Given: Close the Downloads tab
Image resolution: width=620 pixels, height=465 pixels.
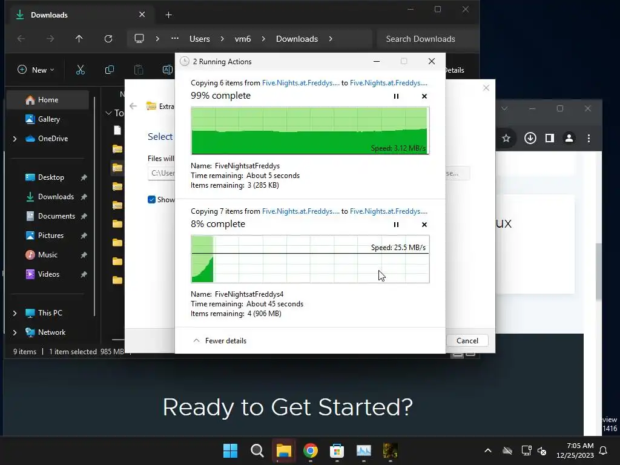Looking at the screenshot, I should click(x=142, y=15).
